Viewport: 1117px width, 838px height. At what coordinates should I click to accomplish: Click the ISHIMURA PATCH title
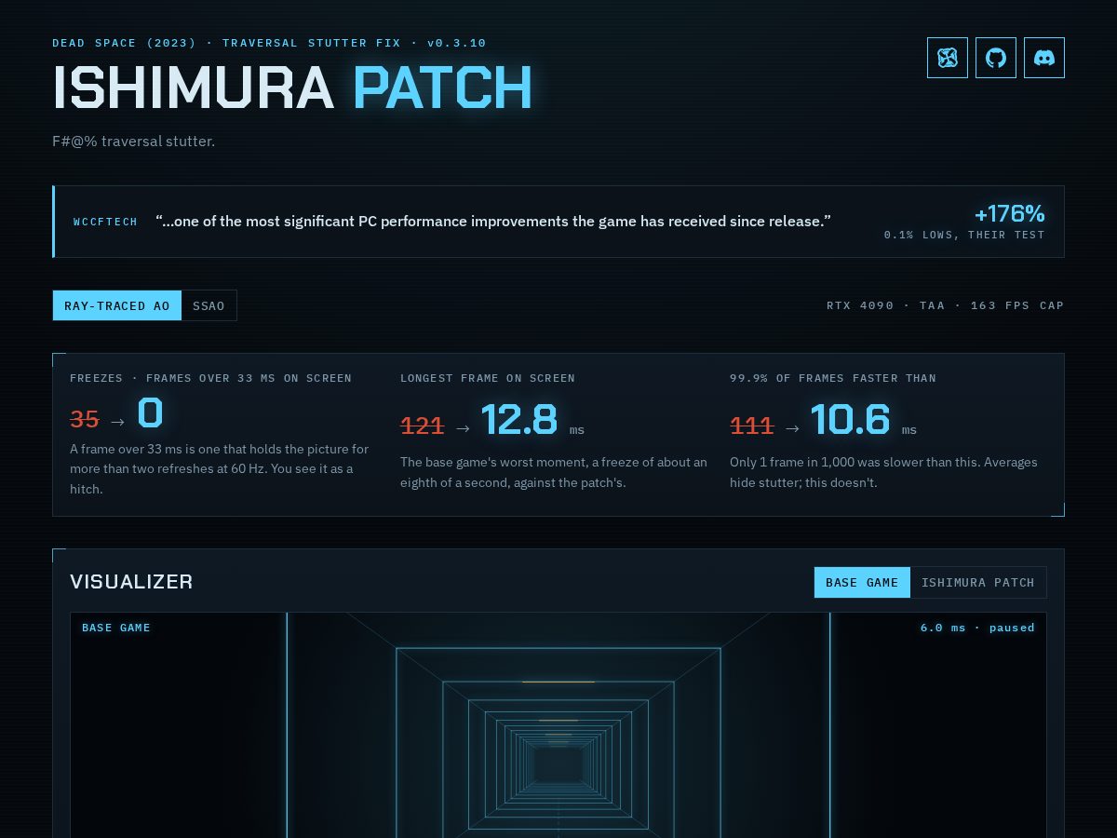[292, 88]
